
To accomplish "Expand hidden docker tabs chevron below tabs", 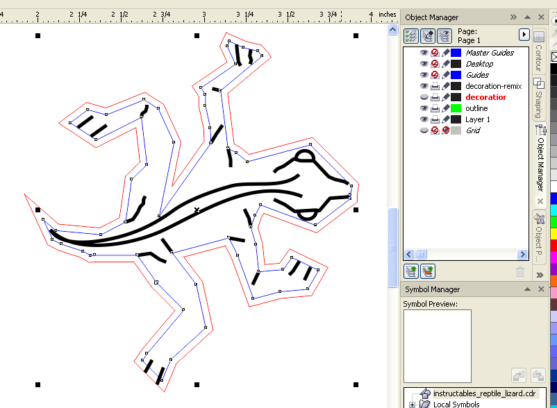I will click(x=540, y=275).
